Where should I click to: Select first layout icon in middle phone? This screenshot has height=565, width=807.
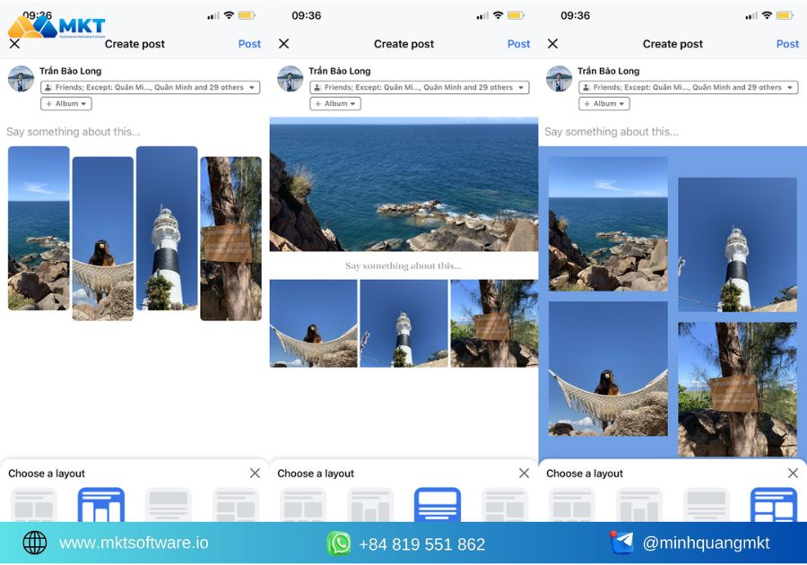click(x=303, y=505)
